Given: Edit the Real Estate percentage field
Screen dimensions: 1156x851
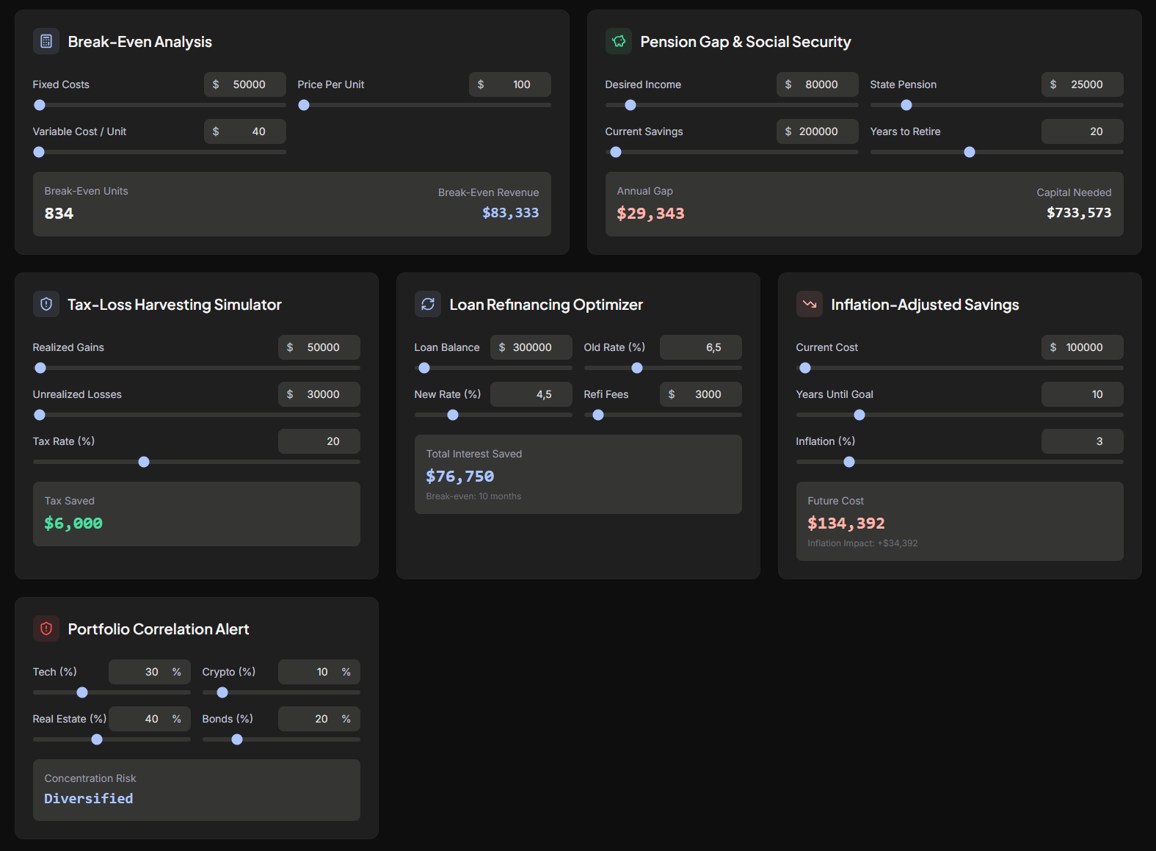Looking at the screenshot, I should click(150, 719).
